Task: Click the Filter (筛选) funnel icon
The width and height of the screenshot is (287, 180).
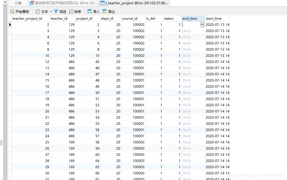Action: [56, 12]
